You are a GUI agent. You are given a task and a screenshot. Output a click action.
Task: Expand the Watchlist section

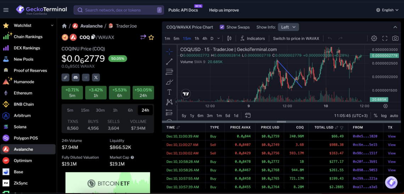[x=52, y=25]
